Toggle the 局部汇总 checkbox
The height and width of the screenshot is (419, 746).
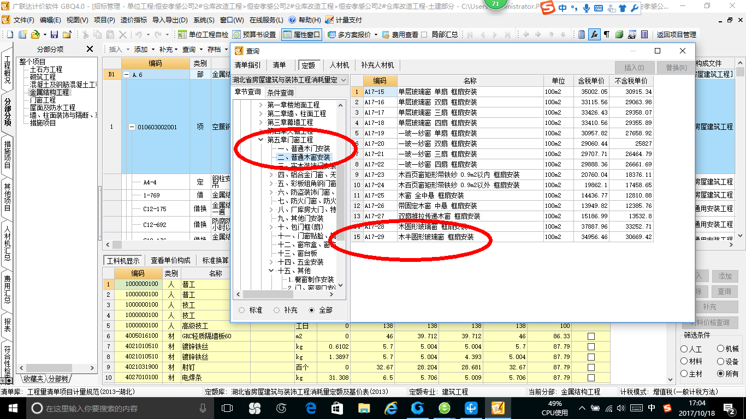click(425, 34)
